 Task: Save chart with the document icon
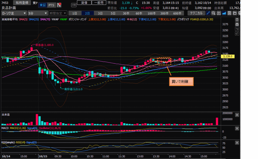coord(229,13)
